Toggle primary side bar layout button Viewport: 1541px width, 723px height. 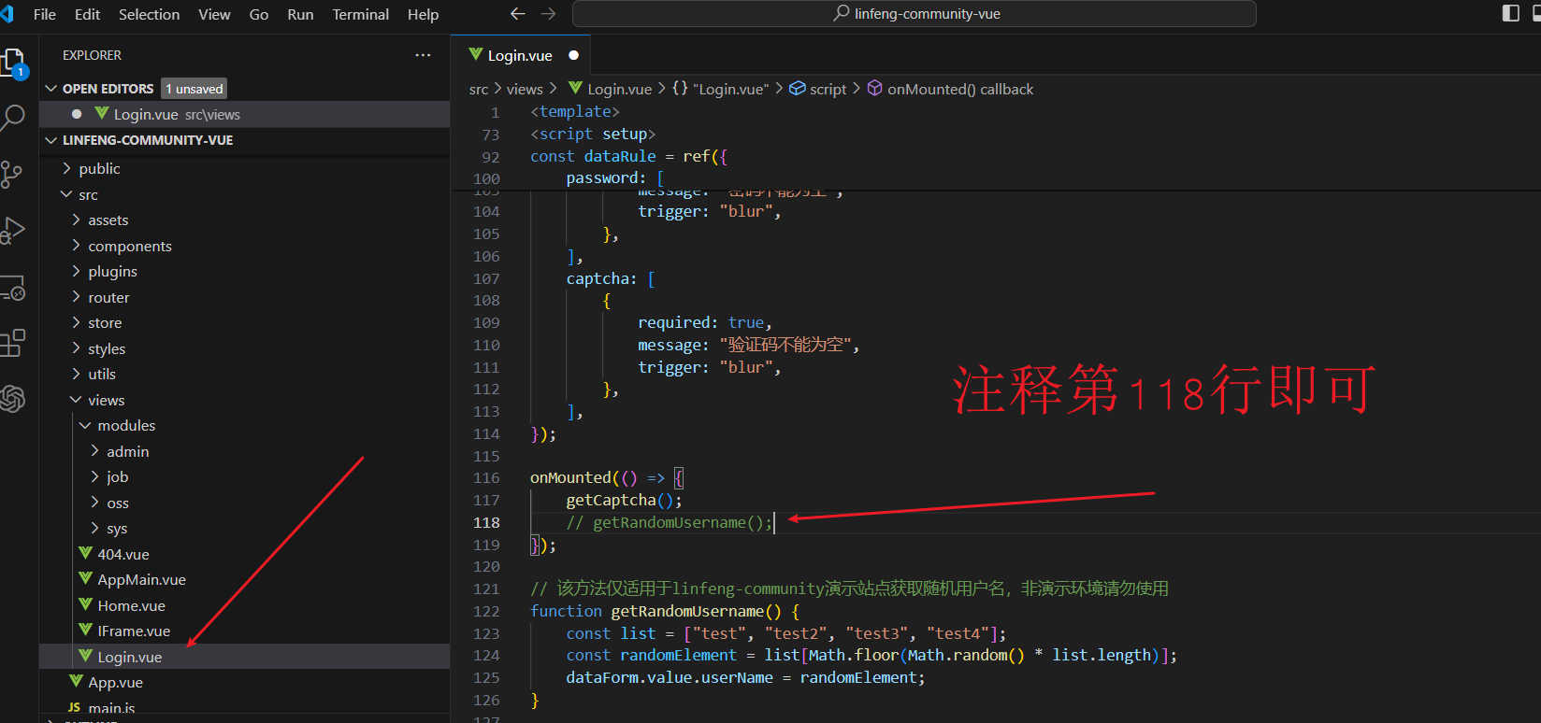click(x=1510, y=13)
